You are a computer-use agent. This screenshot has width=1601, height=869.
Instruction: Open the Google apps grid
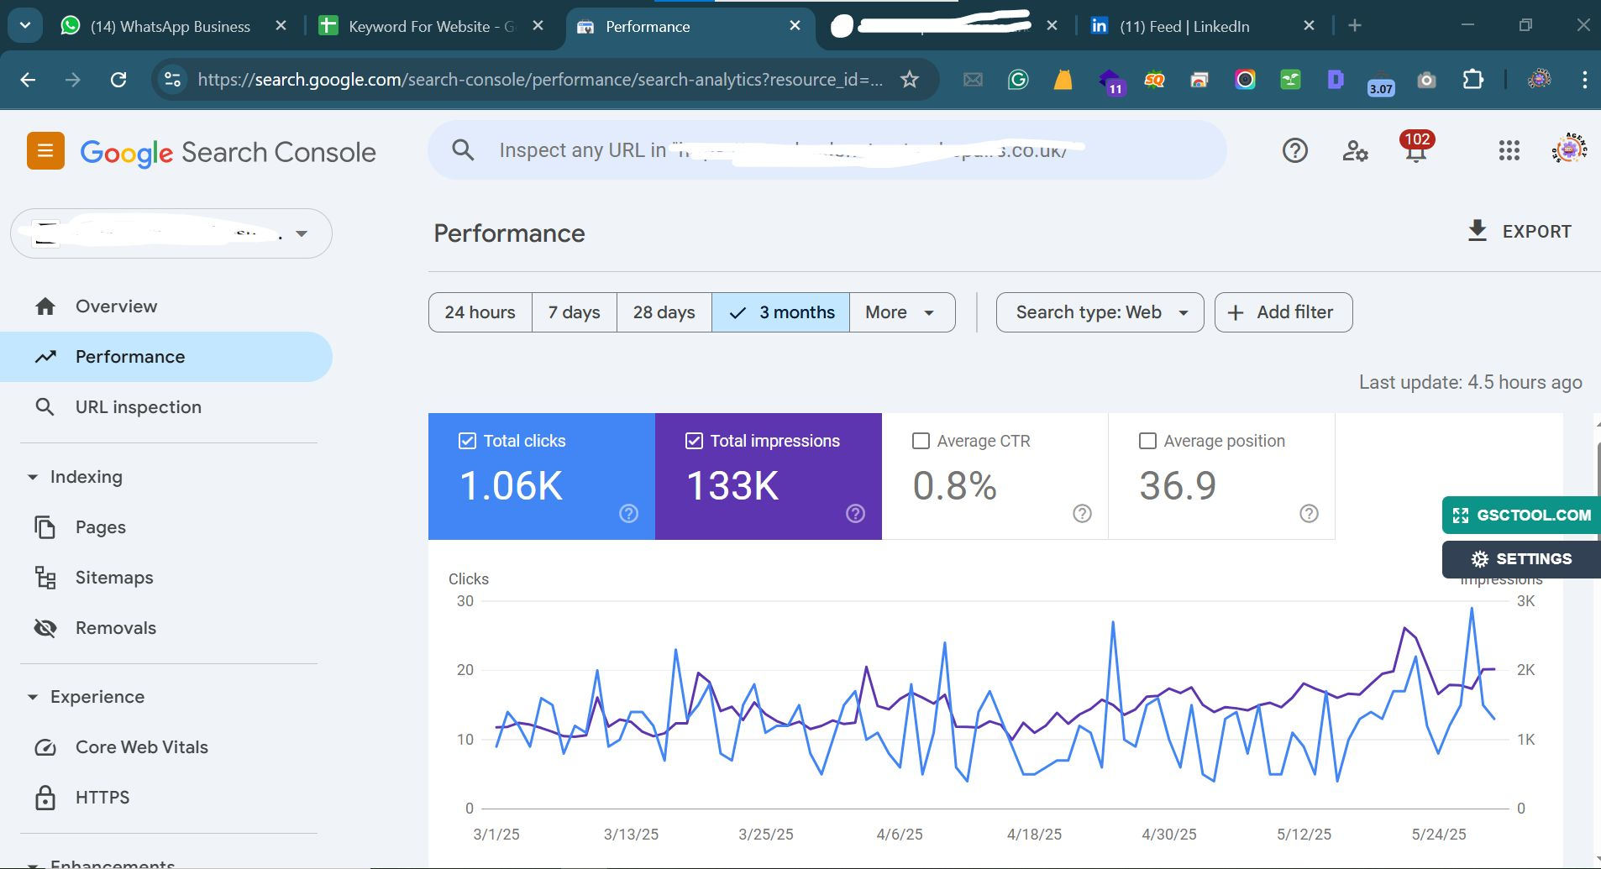[1509, 151]
